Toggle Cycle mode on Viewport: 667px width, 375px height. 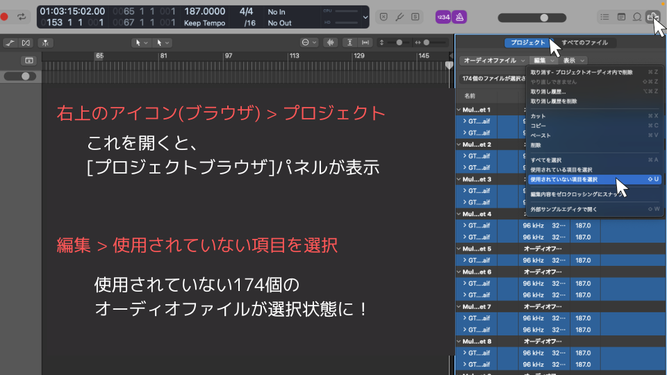click(x=22, y=16)
